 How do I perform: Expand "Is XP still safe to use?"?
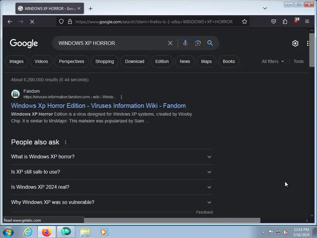click(112, 172)
